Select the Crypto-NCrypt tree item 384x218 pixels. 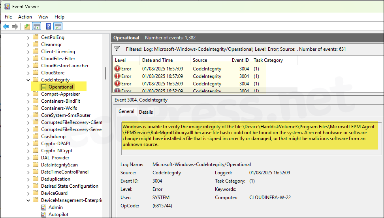click(56, 150)
